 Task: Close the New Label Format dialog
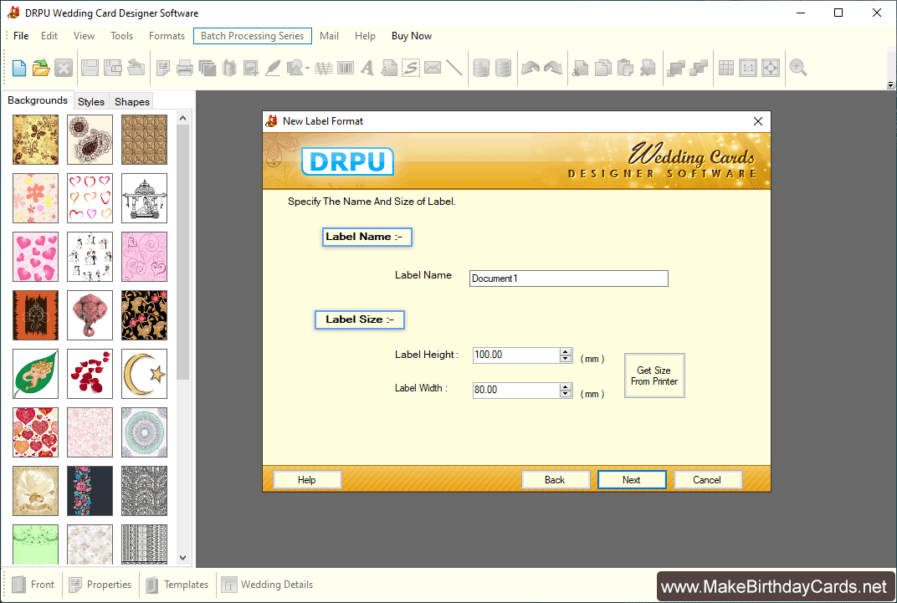click(x=758, y=121)
